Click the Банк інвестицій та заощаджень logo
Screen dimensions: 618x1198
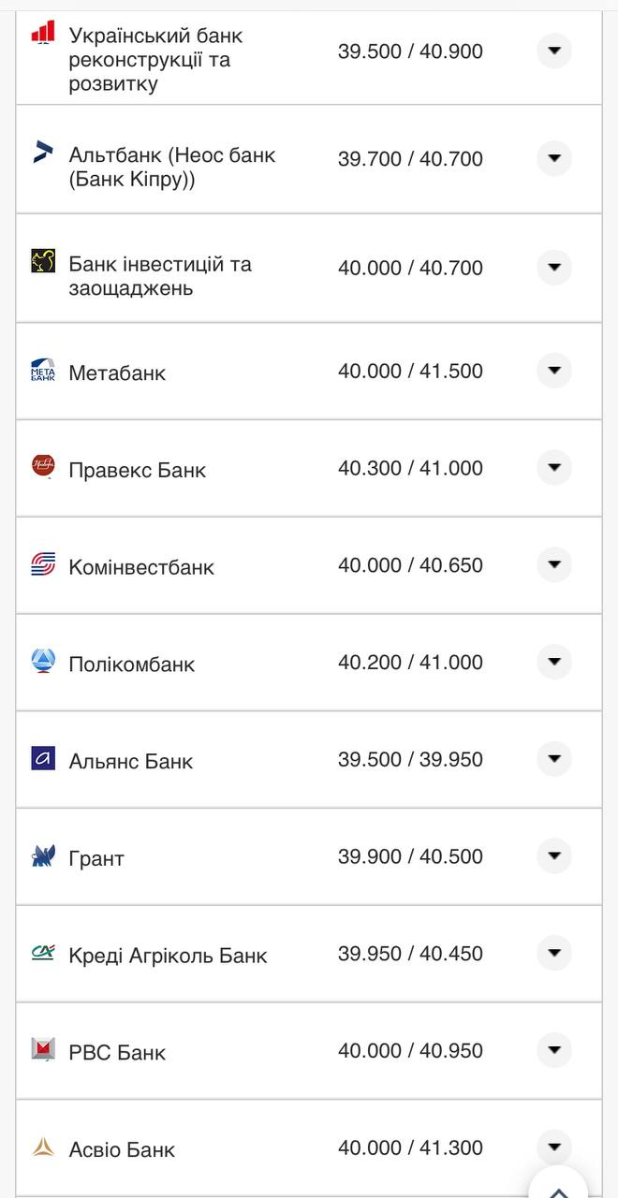tap(43, 261)
